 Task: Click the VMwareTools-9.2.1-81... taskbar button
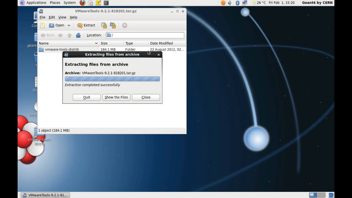[46, 195]
